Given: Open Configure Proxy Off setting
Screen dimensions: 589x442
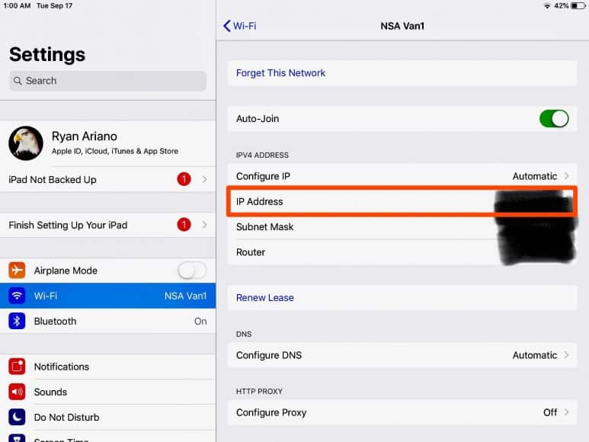Looking at the screenshot, I should tap(402, 412).
